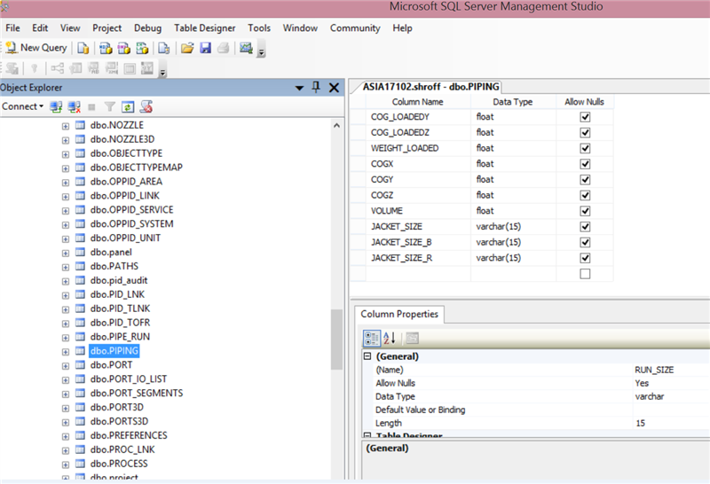
Task: Click the Connect Object Explorer icon
Action: coord(56,106)
